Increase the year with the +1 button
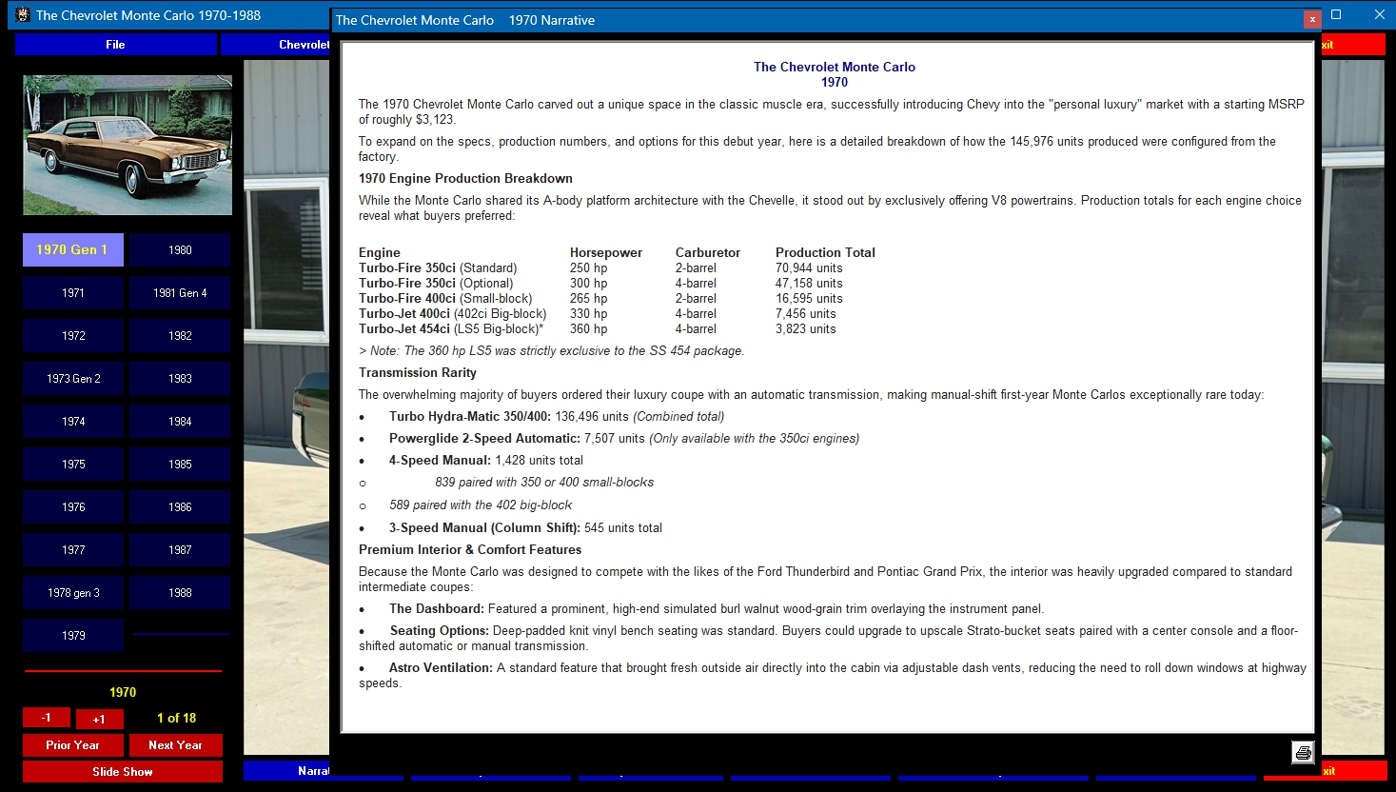Viewport: 1396px width, 792px height. point(99,719)
